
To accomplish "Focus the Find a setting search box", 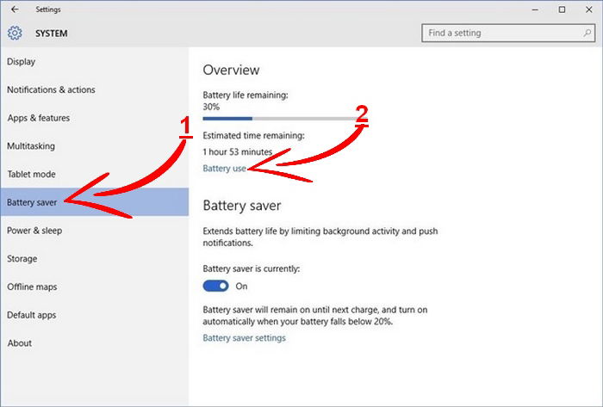I will click(x=508, y=33).
